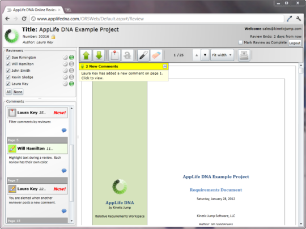Select the eraser tool
Viewport: 306px width, 229px height.
156,55
